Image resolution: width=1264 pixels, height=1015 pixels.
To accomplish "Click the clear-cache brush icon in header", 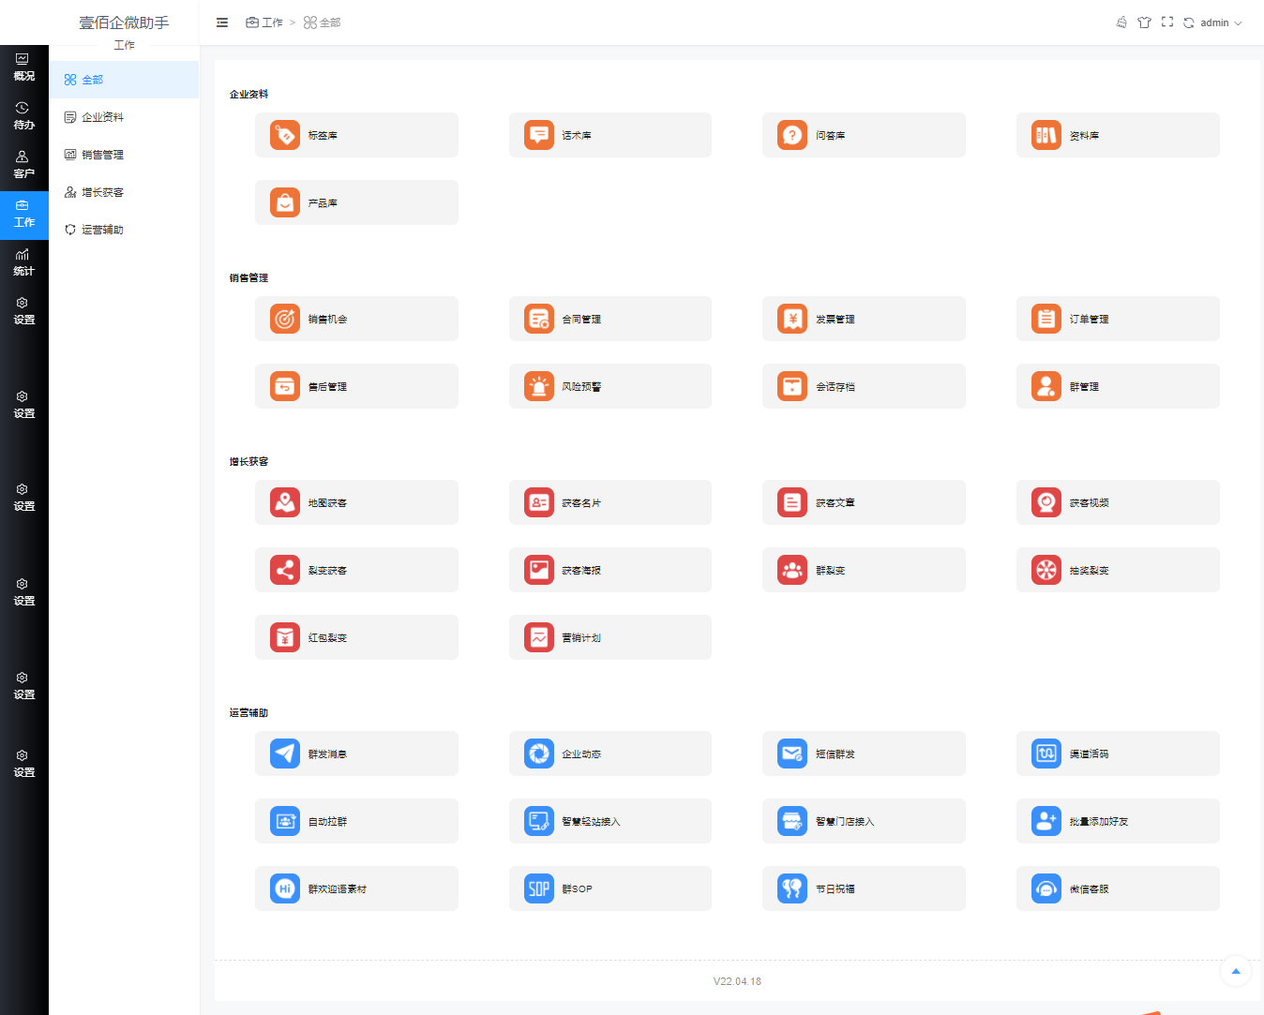I will tap(1121, 22).
